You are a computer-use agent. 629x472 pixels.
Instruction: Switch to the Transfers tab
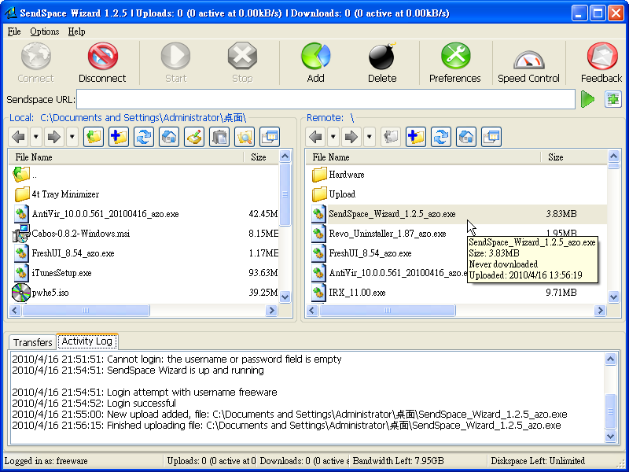32,342
